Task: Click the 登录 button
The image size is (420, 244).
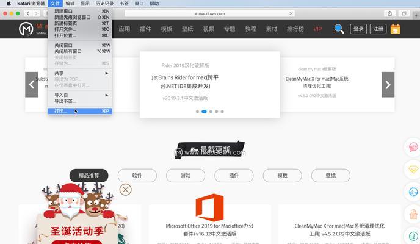Action: click(358, 29)
